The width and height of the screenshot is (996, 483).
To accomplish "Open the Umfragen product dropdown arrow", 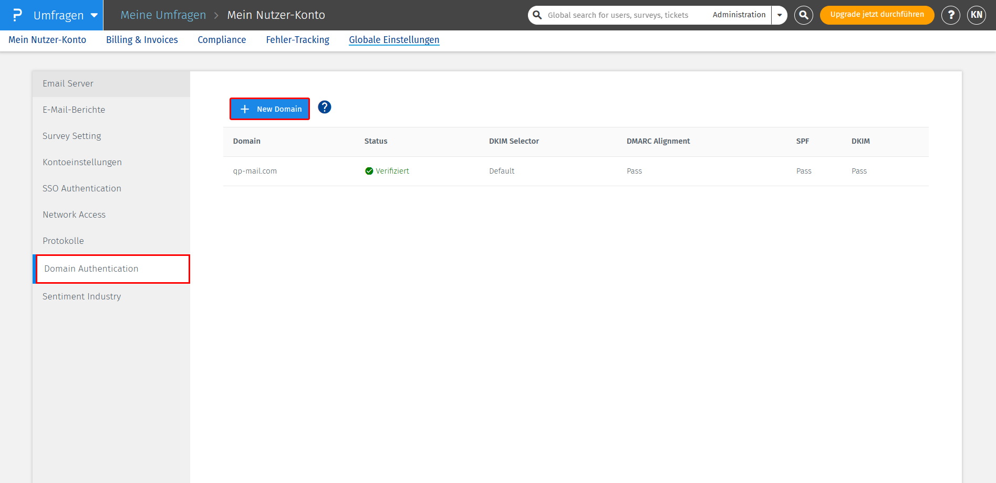I will pyautogui.click(x=94, y=15).
